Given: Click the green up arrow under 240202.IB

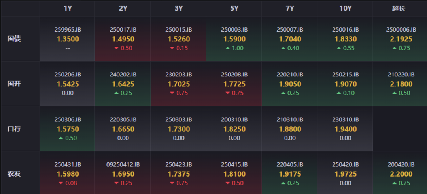Looking at the screenshot, I should [x=116, y=93].
